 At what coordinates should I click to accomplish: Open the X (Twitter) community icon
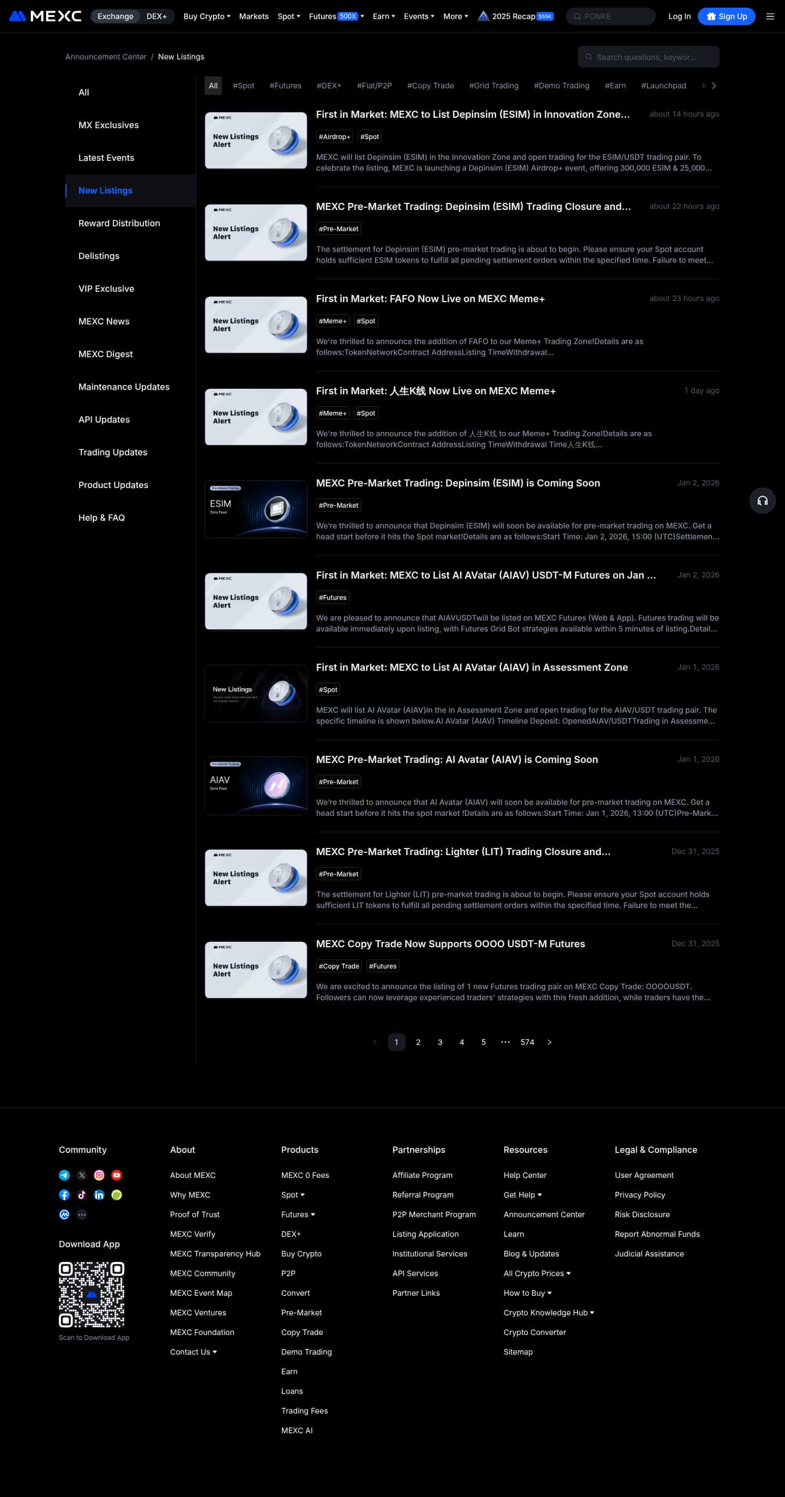pos(82,1175)
